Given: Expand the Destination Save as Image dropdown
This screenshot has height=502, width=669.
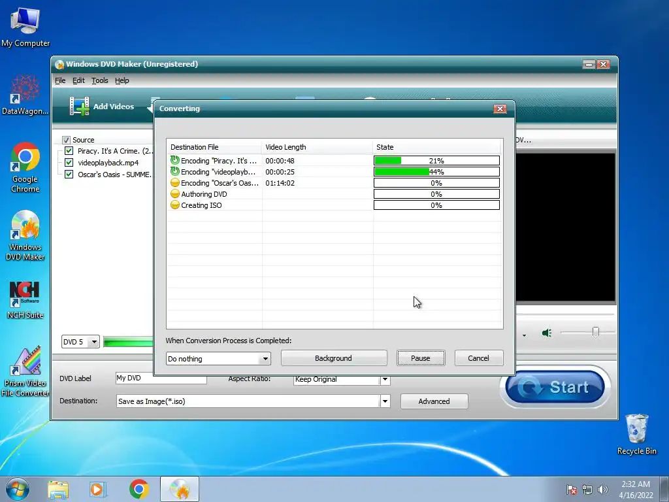Looking at the screenshot, I should (385, 401).
